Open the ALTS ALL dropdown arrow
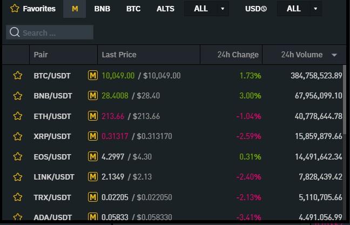Screen dimensions: 350x225 pos(223,9)
